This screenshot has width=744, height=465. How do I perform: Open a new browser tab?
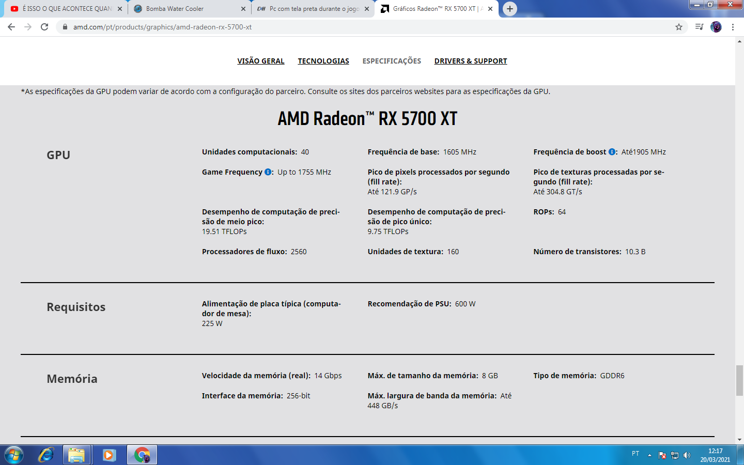pyautogui.click(x=509, y=9)
